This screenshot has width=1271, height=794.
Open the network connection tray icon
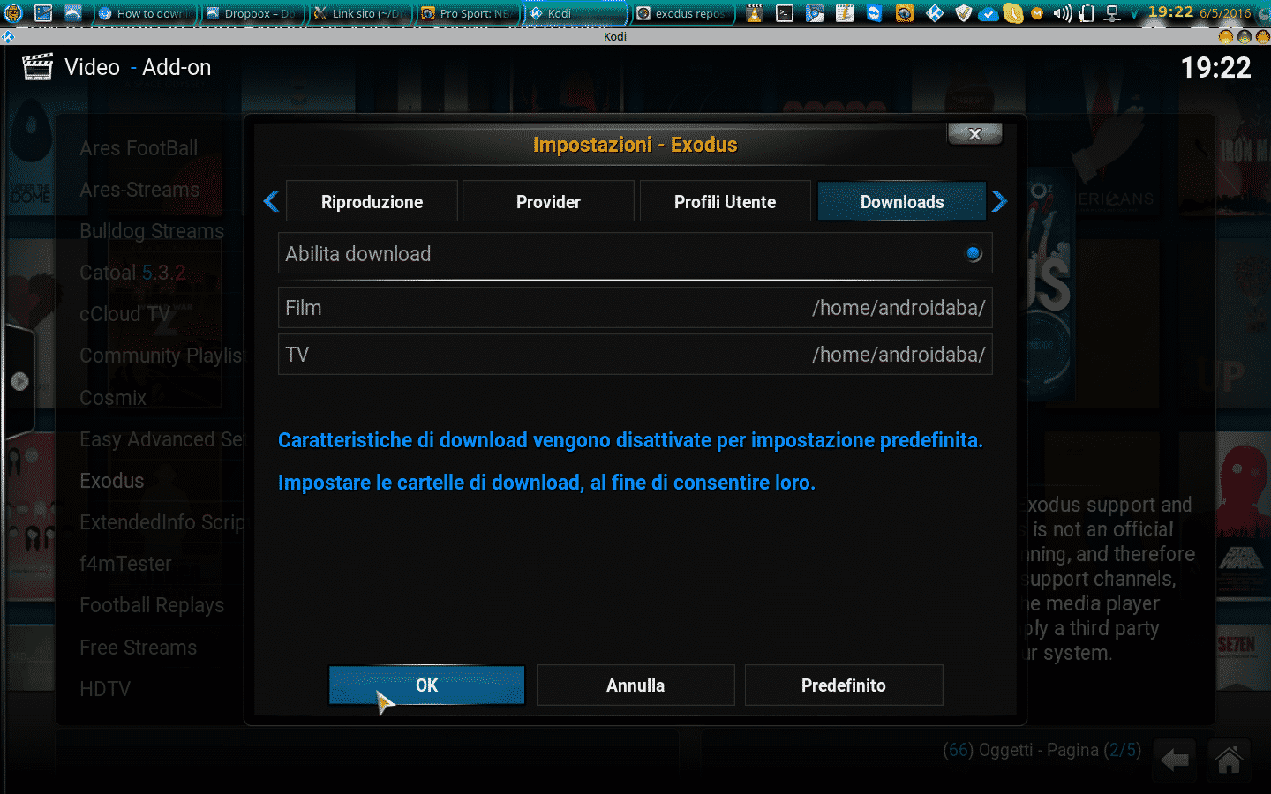click(1112, 13)
